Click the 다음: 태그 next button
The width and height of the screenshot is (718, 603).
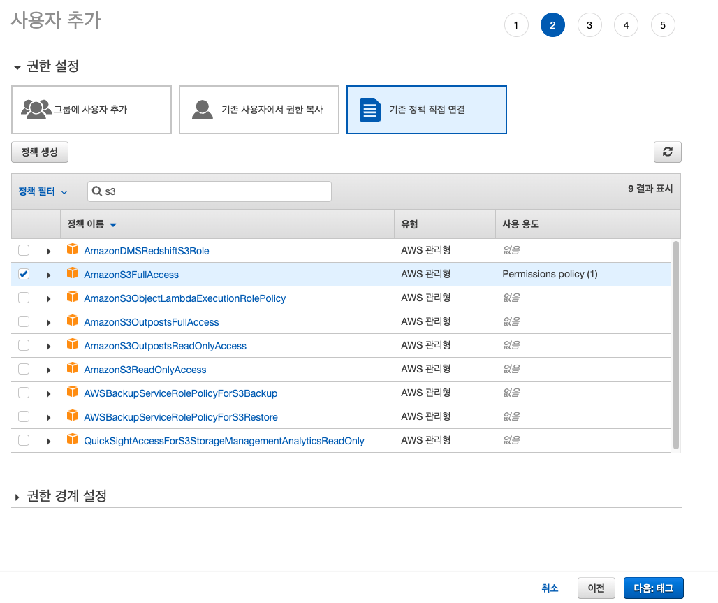point(654,588)
